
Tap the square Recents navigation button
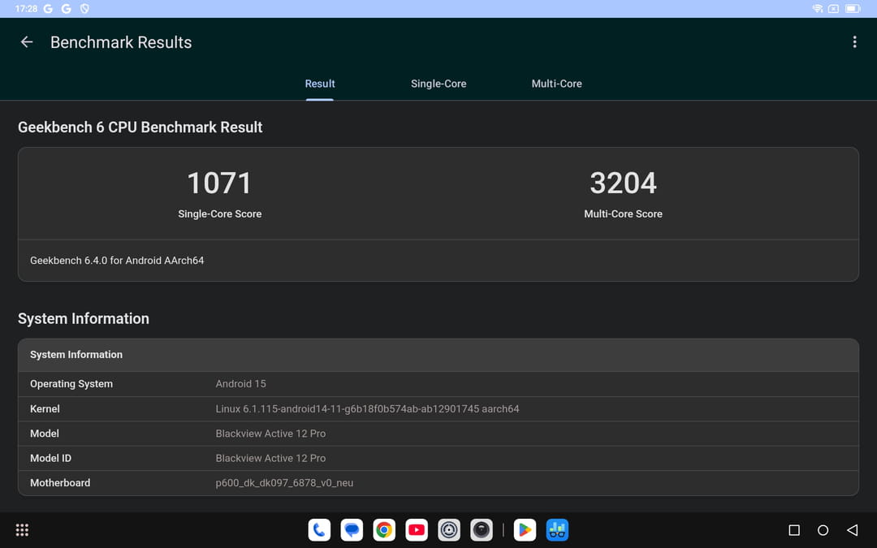pos(794,530)
